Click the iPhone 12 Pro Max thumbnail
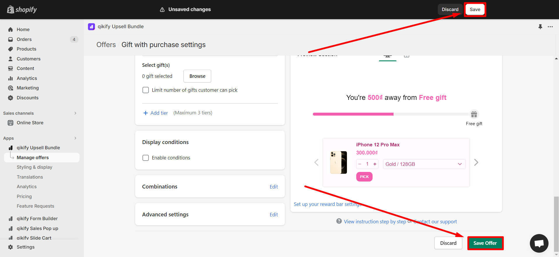Image resolution: width=559 pixels, height=257 pixels. (338, 162)
